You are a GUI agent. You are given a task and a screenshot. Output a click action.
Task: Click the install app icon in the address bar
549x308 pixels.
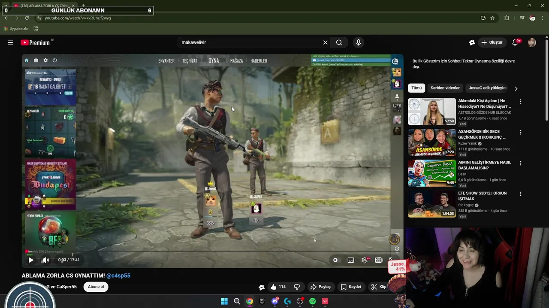(x=483, y=18)
